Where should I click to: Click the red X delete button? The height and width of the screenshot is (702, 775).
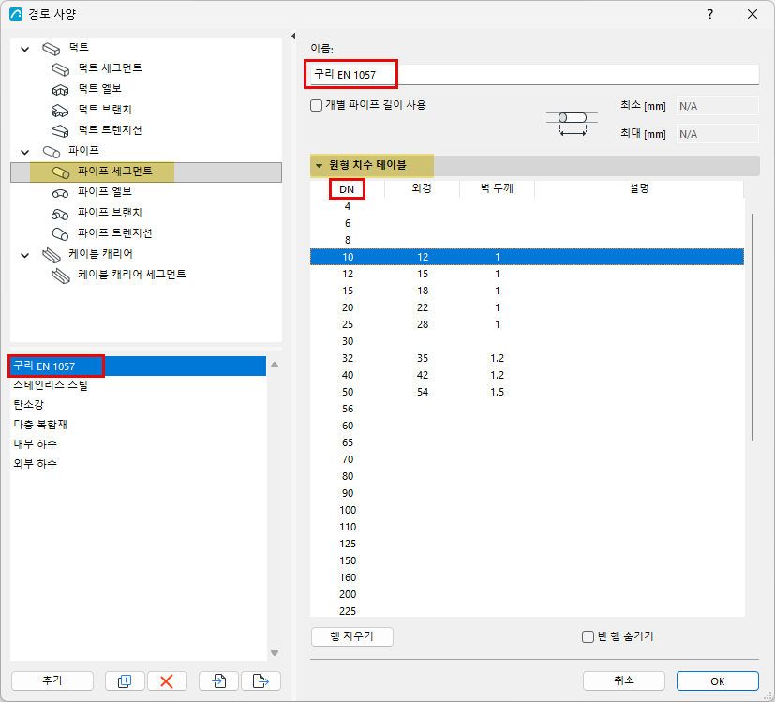pyautogui.click(x=167, y=680)
